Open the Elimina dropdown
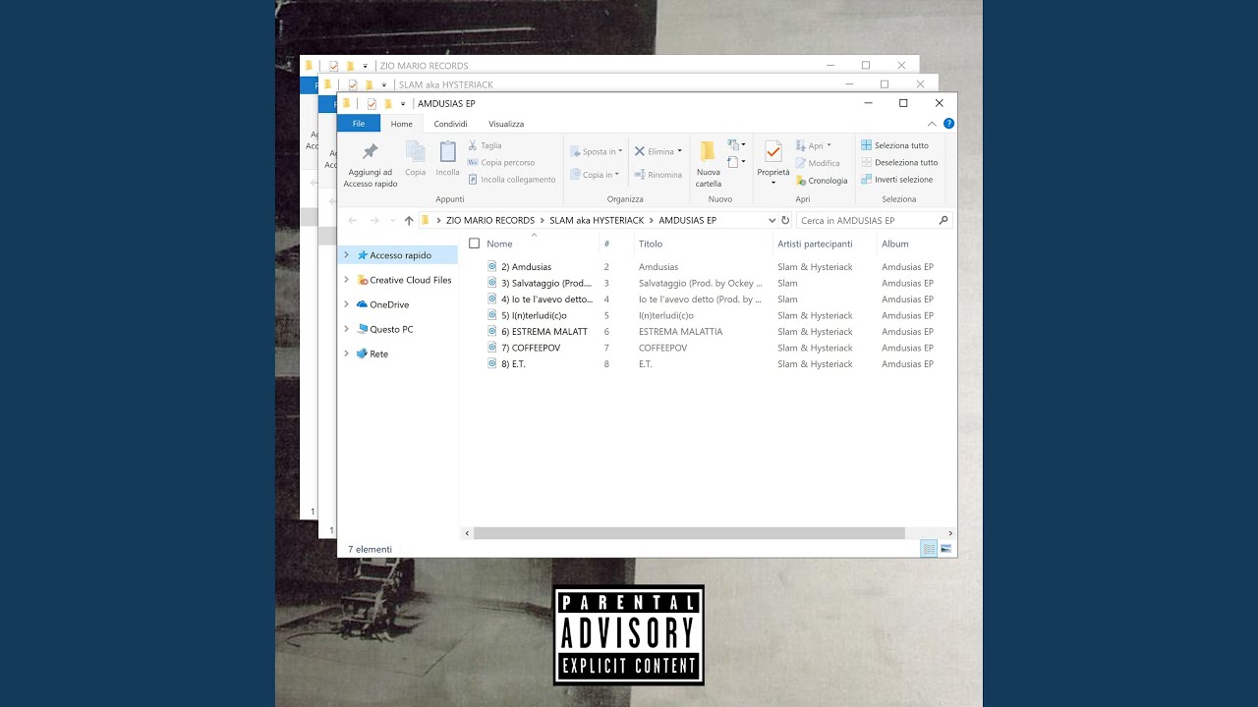The image size is (1258, 707). coord(658,151)
